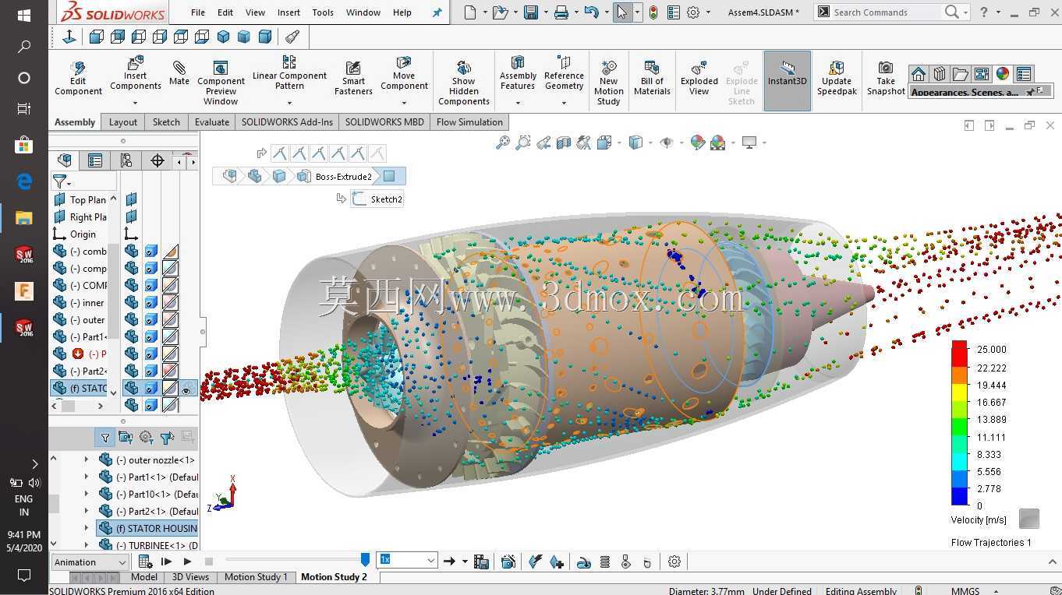Open the Insert menu
Image resolution: width=1062 pixels, height=595 pixels.
(289, 12)
